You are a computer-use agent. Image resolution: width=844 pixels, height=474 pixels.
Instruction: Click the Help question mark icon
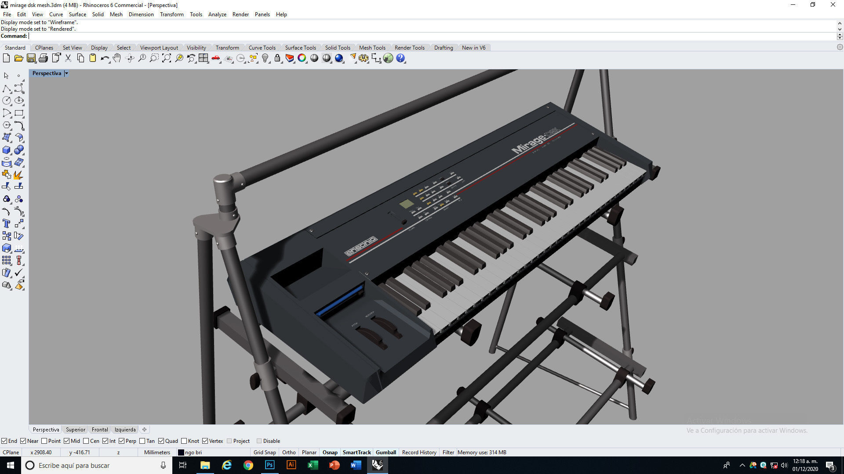coord(400,58)
